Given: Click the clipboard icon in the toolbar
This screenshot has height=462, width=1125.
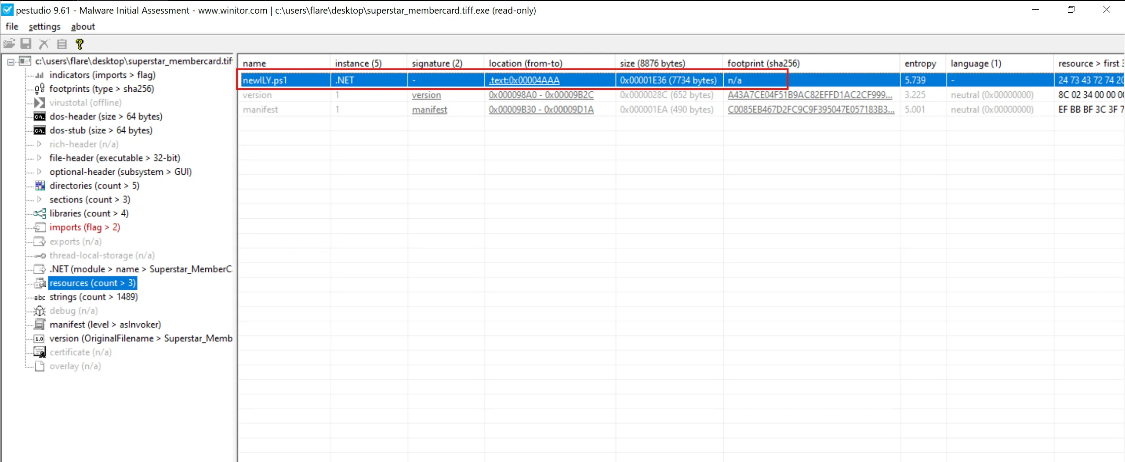Looking at the screenshot, I should [62, 44].
